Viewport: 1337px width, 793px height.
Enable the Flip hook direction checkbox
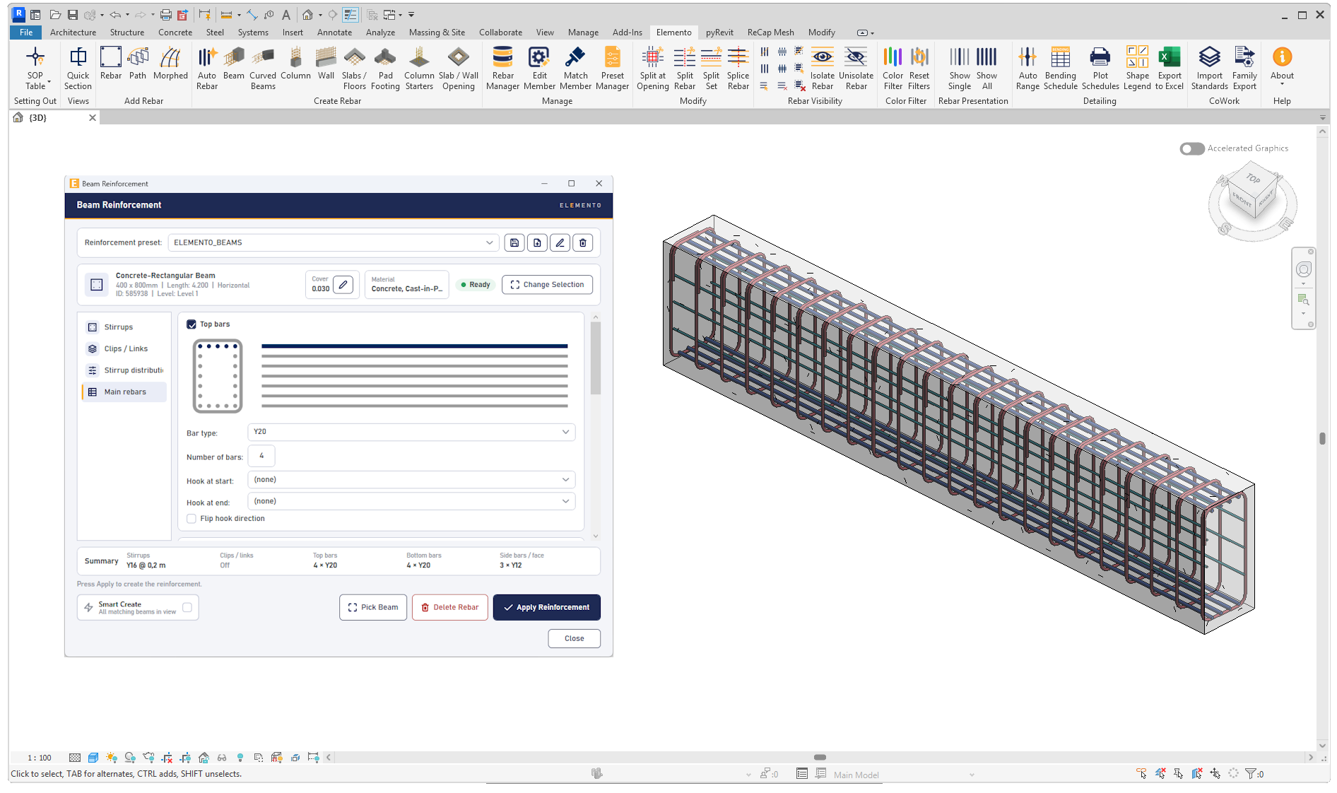(192, 519)
